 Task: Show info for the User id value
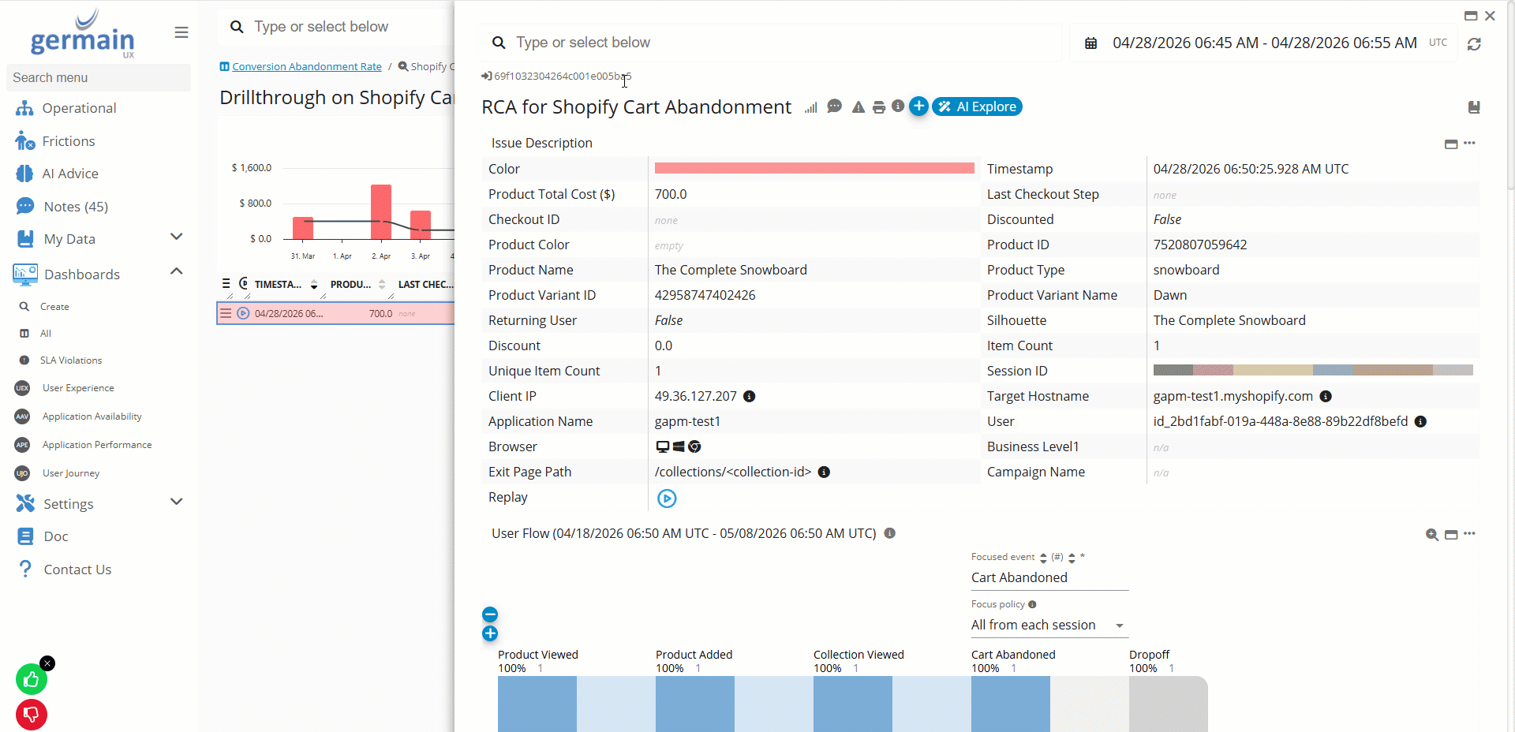click(x=1420, y=421)
